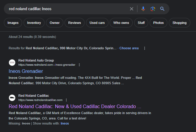Click the www.rednolandcadillac.com URL text
Screen dimensions: 196x132
point(40,100)
